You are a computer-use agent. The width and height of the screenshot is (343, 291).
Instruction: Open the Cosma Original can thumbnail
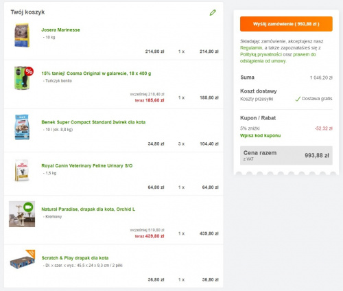tap(22, 78)
